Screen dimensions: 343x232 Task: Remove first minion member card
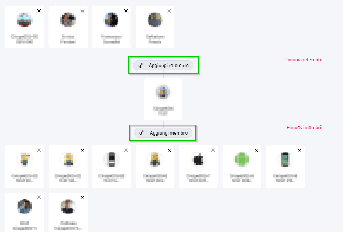pos(39,150)
